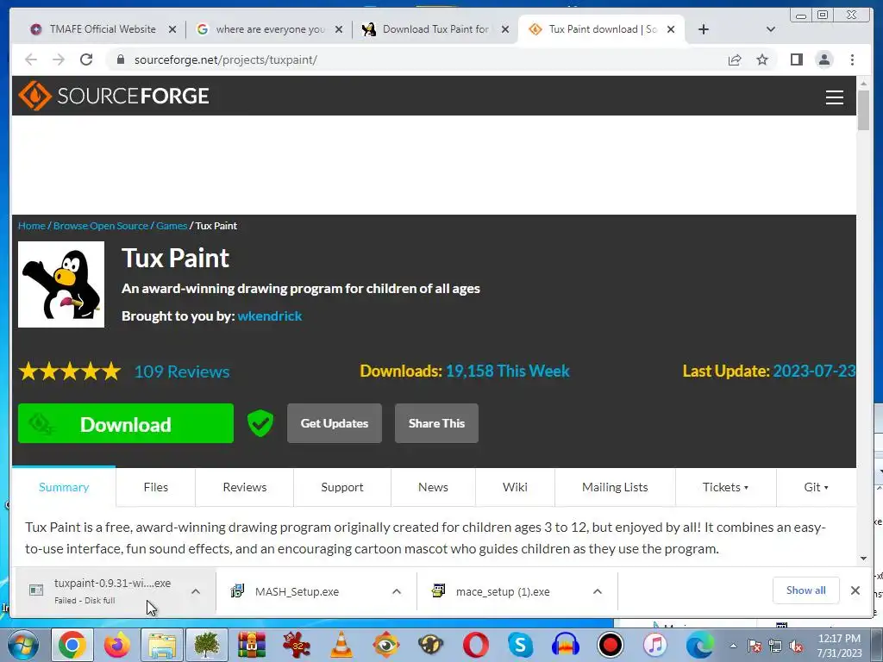
Task: Open wkendrick author profile link
Action: (x=270, y=315)
